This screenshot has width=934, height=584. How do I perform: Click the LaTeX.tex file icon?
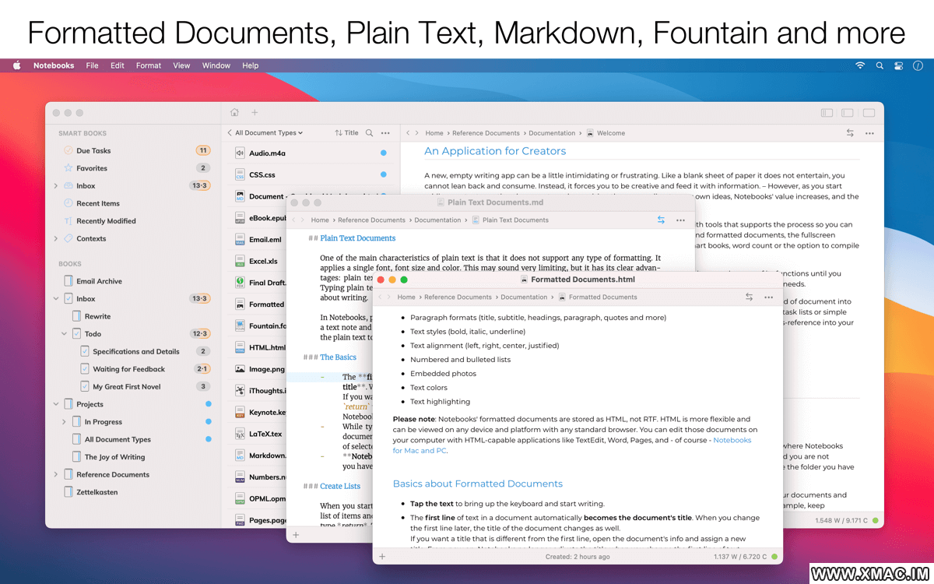(x=241, y=434)
